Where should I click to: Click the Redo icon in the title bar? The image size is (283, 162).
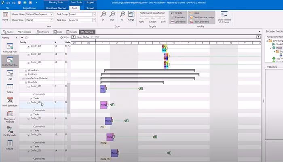click(x=14, y=3)
